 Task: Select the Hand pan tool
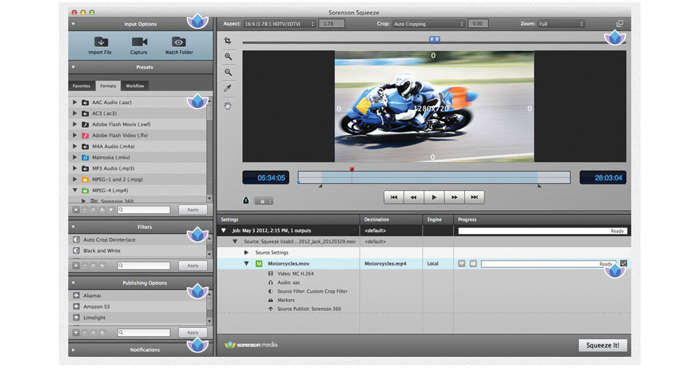228,105
